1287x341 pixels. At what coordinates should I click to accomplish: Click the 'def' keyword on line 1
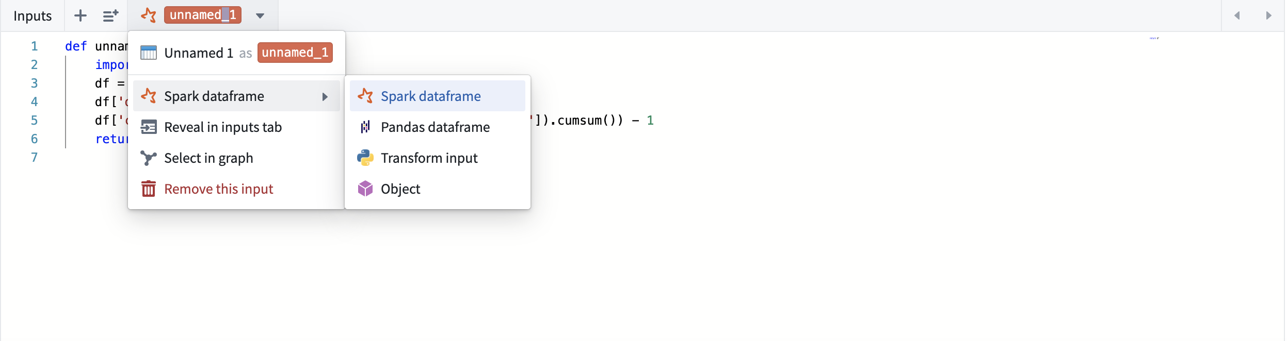[76, 46]
